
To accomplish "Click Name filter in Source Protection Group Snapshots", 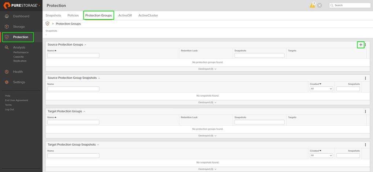I will pyautogui.click(x=73, y=89).
